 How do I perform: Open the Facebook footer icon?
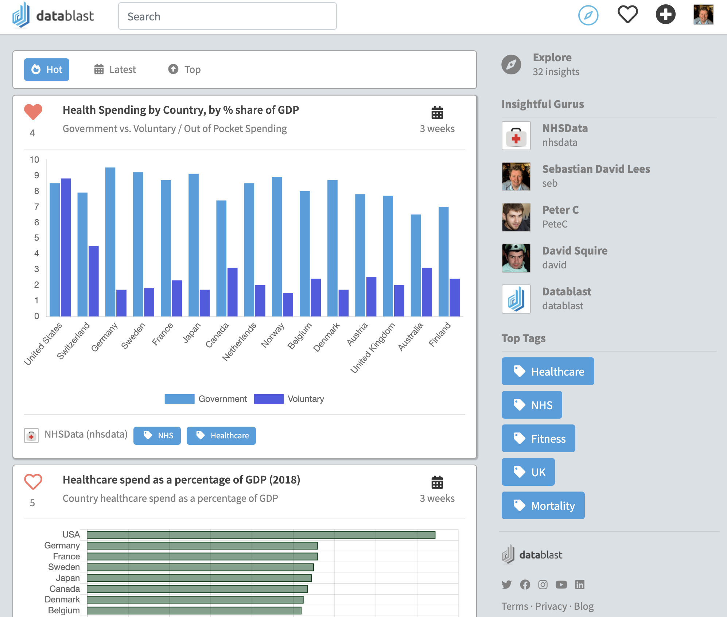coord(525,585)
